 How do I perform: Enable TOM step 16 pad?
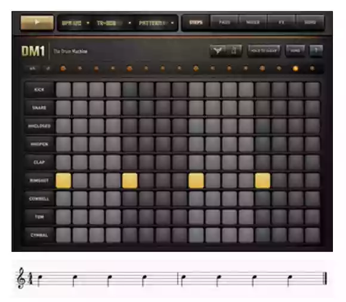313,217
